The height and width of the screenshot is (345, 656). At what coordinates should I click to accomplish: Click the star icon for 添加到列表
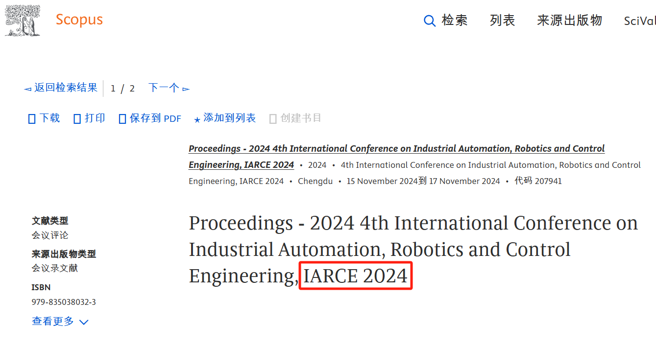coord(197,119)
